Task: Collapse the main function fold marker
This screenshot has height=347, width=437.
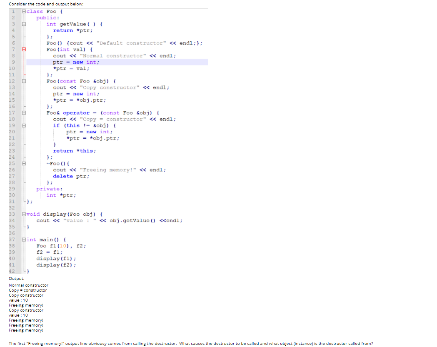Action: coord(24,240)
